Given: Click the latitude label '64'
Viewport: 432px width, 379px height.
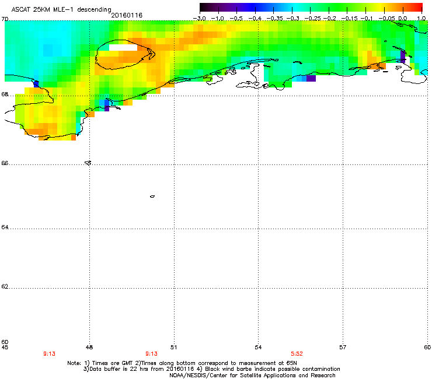Looking at the screenshot, I should [5, 227].
